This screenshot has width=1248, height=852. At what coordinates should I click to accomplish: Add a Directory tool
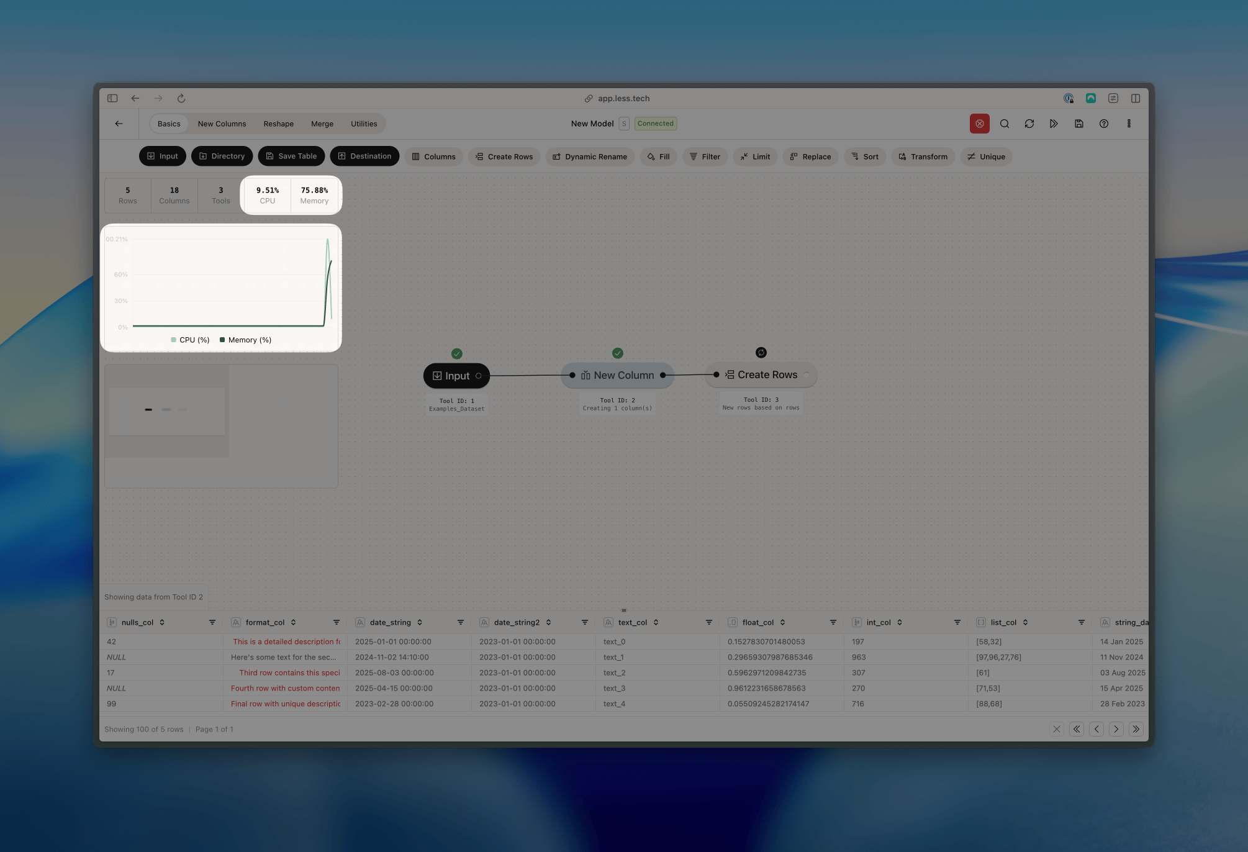click(x=222, y=156)
